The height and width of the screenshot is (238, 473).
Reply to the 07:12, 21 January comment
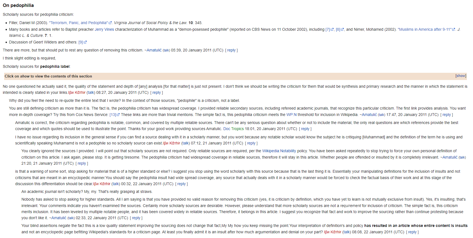pos(251,143)
